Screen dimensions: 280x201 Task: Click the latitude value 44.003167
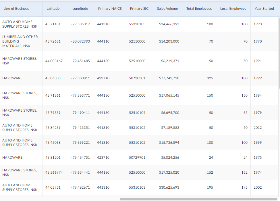54,61
